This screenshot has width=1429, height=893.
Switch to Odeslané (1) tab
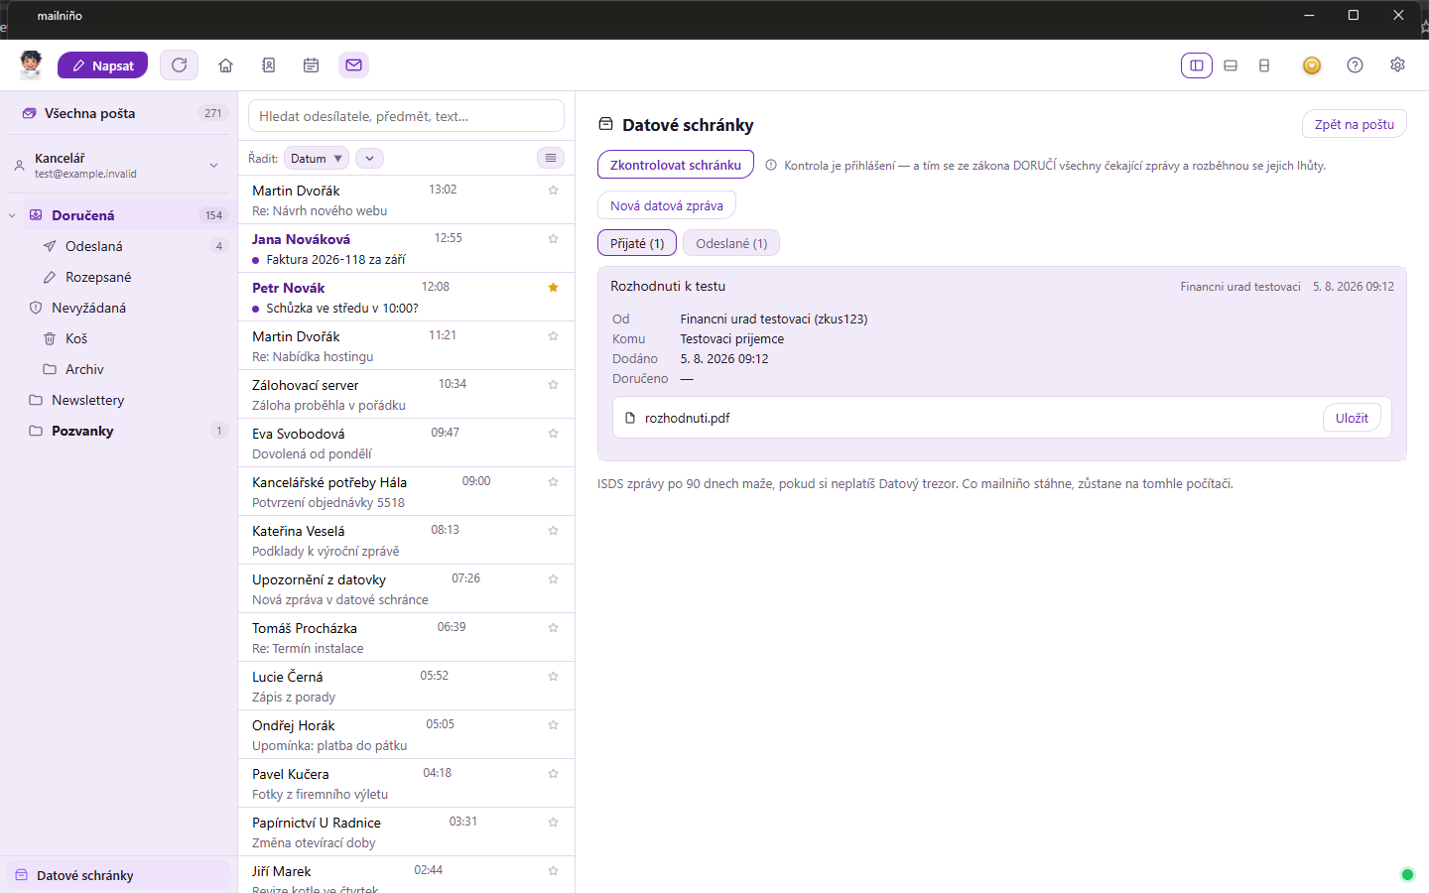click(731, 243)
